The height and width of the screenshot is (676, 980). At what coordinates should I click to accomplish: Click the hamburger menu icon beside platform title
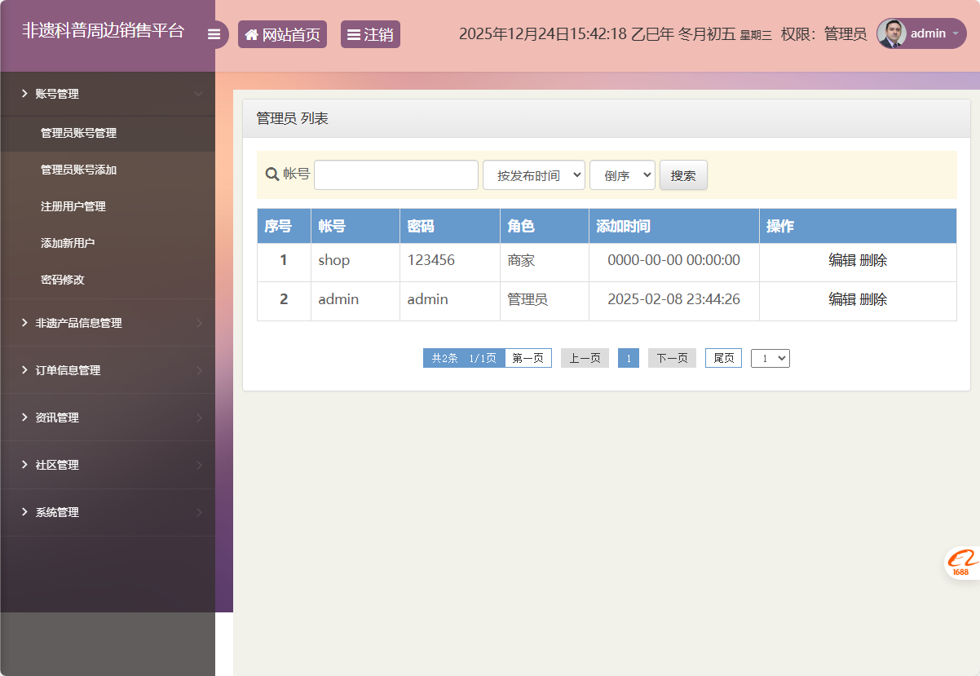click(x=214, y=33)
